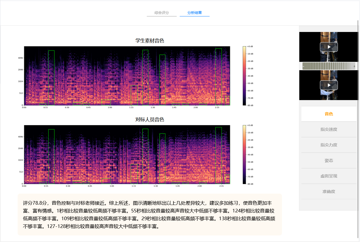Click the 学生素材音色 chart title
This screenshot has width=360, height=242.
pyautogui.click(x=150, y=41)
